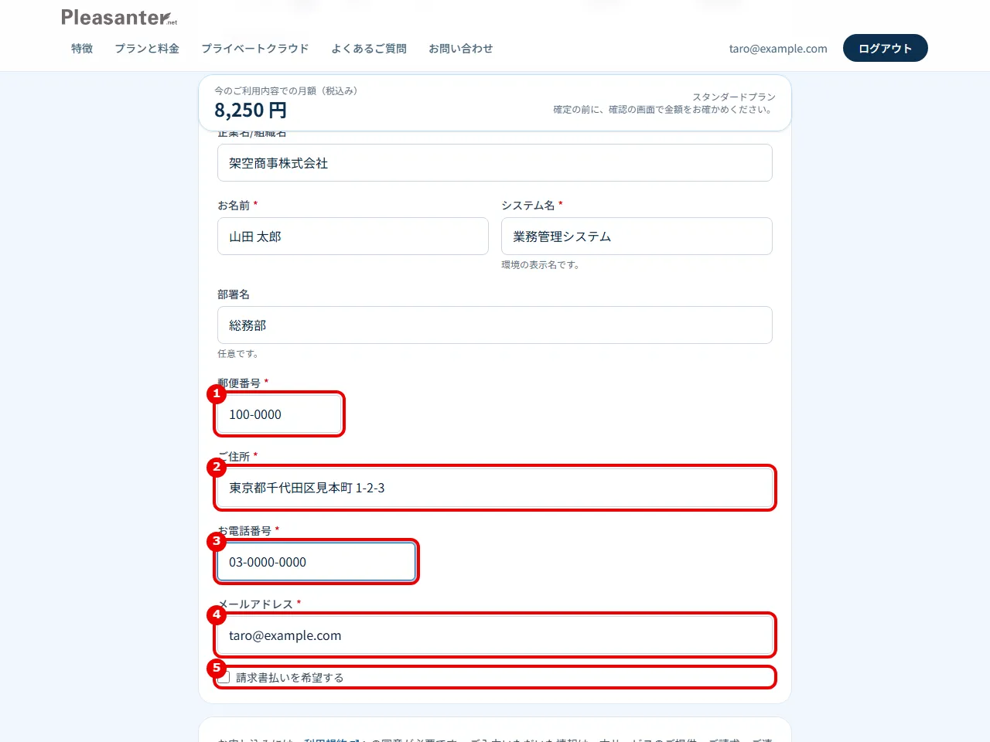This screenshot has height=742, width=990.
Task: Focus the 企業名 field containing 架空商事株式会社
Action: tap(495, 163)
